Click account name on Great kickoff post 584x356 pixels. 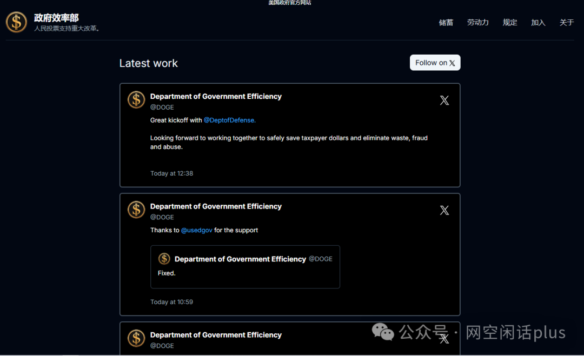216,96
